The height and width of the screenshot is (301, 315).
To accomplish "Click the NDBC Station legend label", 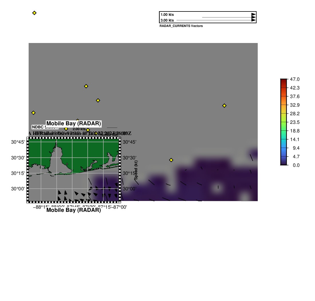I will tap(45, 127).
